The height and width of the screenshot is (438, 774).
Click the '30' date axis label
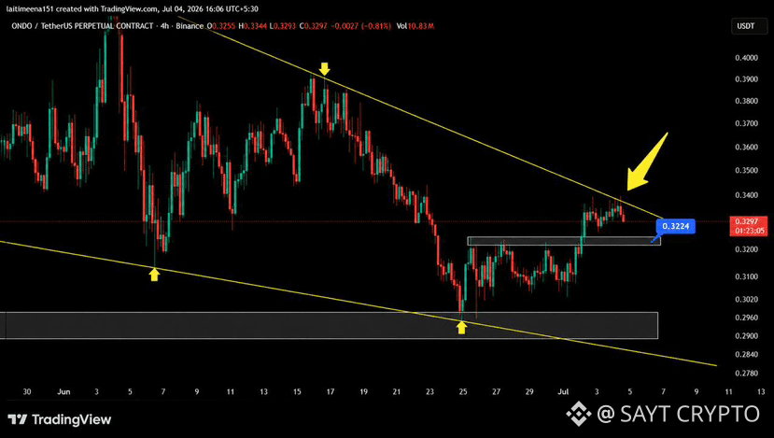coord(27,391)
